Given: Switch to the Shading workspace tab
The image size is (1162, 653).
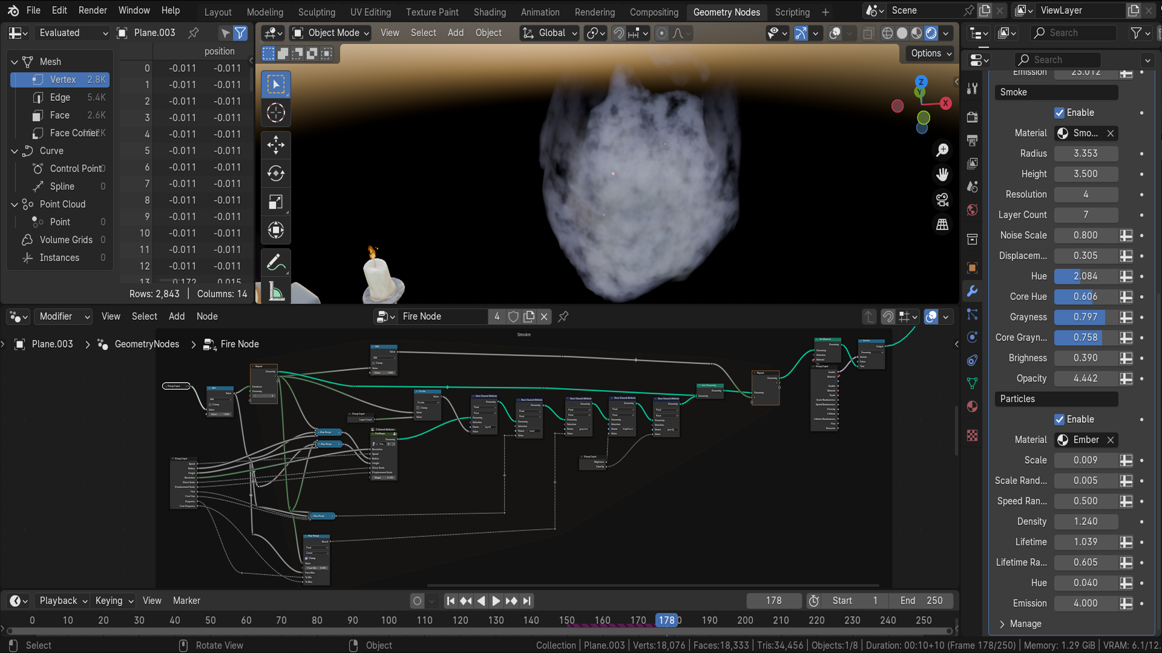Looking at the screenshot, I should tap(490, 11).
